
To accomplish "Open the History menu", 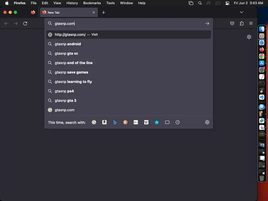I will pos(72,3).
